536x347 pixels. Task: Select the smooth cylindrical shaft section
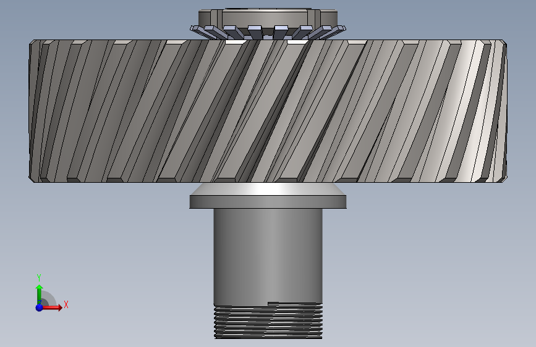(x=268, y=256)
